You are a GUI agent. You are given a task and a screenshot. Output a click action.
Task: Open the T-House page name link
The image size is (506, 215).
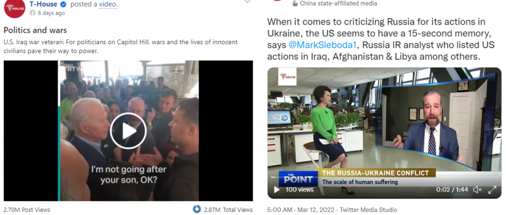pos(43,4)
